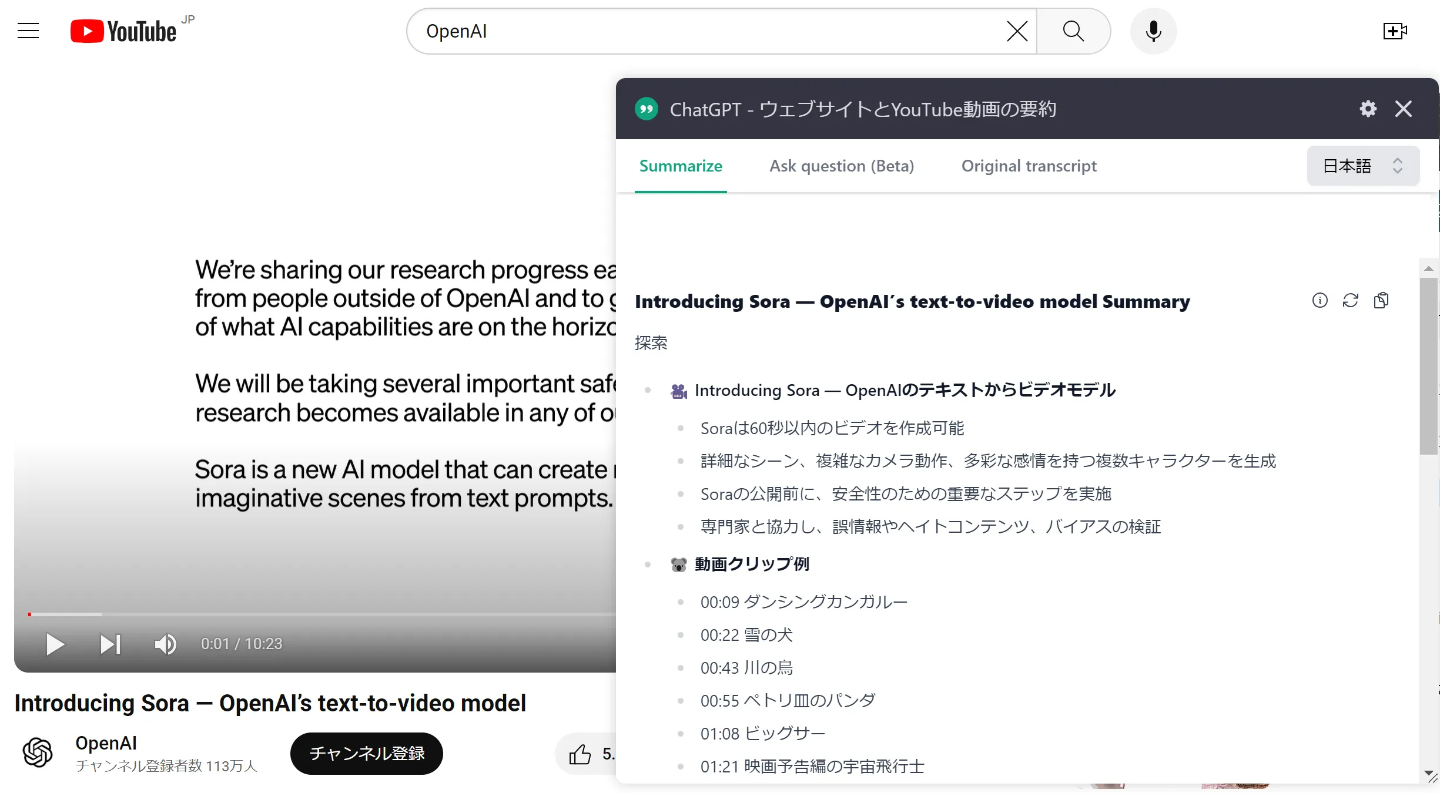Click the copy transcript icon

[1382, 301]
